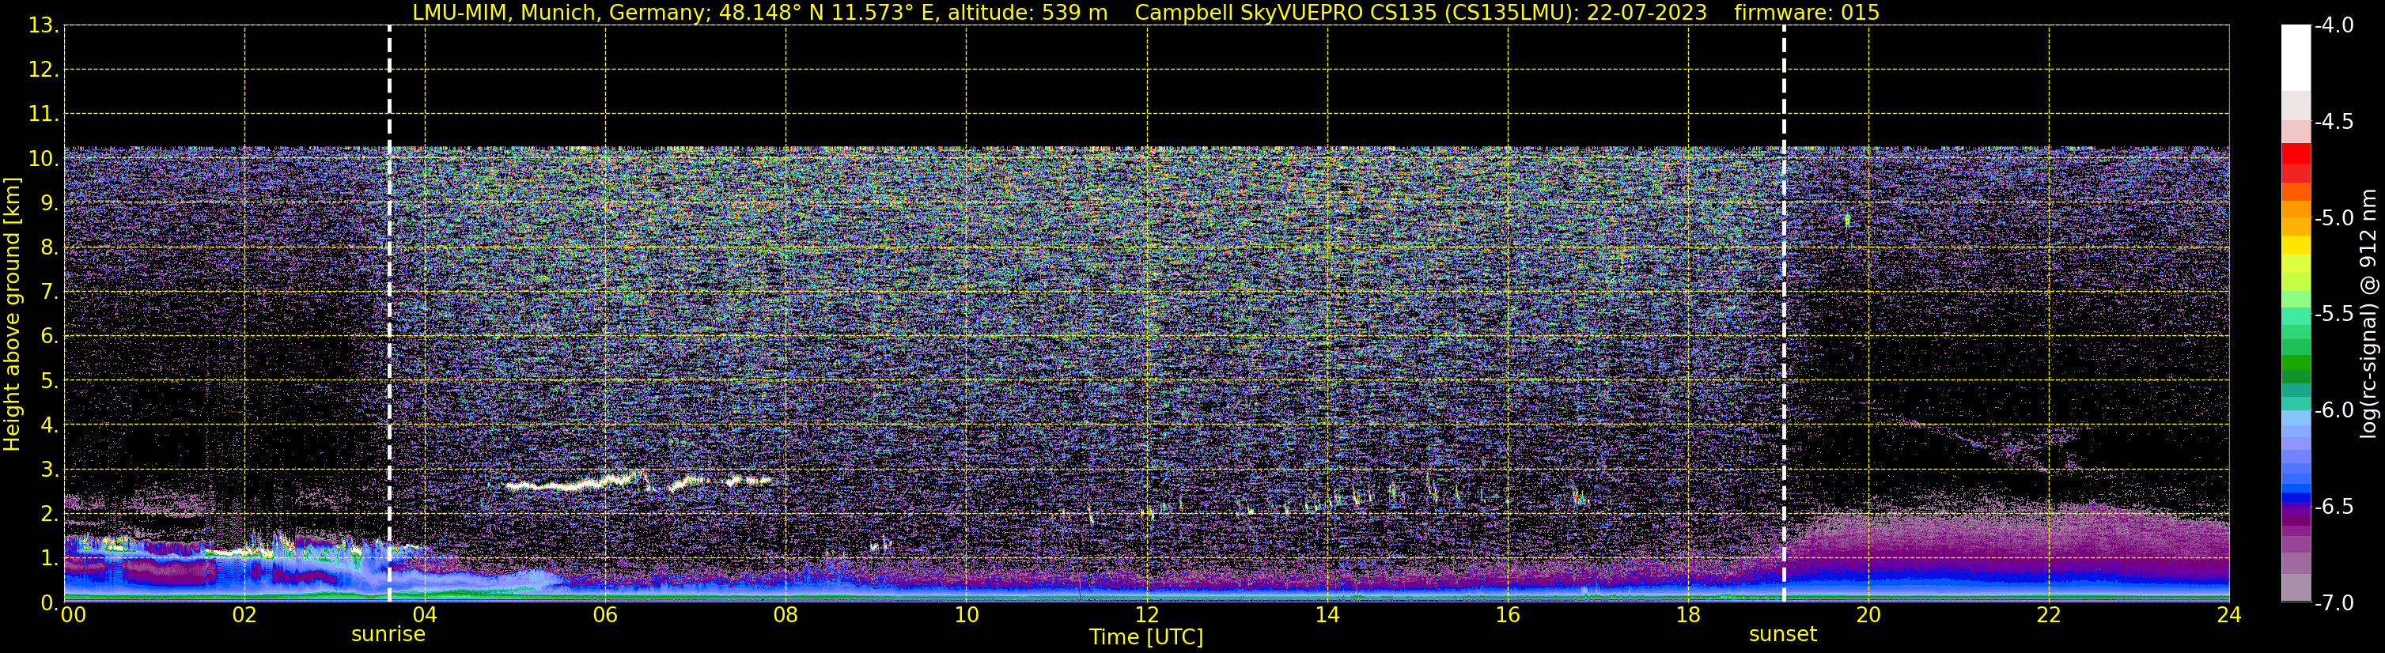
Task: Click the time axis tick '18'
Action: pos(1689,615)
